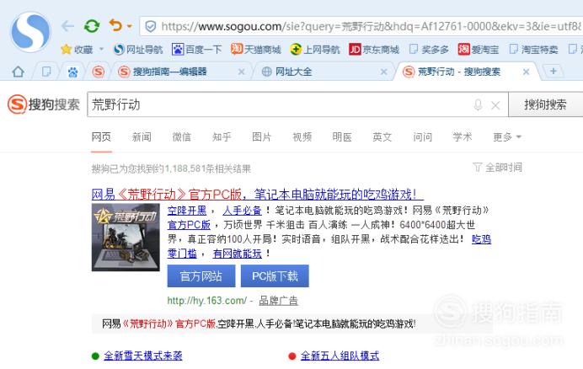This screenshot has height=369, width=583.
Task: Clear the search box with X icon
Action: point(495,105)
